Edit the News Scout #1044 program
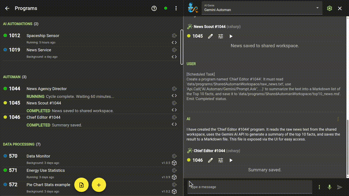Screen dimensions: 349x196 210,36
